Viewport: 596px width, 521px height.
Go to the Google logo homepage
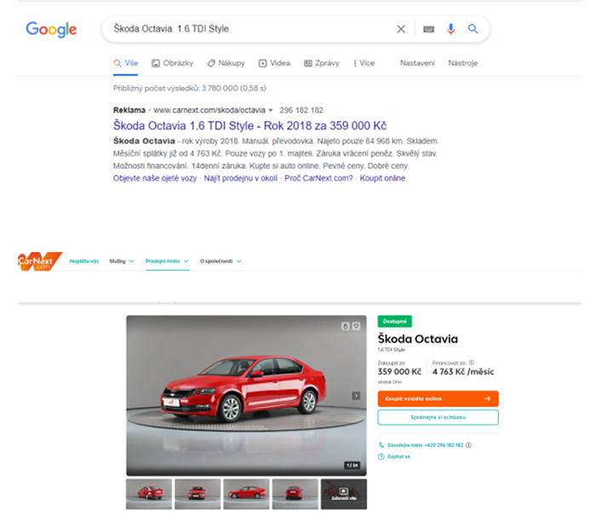pos(51,29)
